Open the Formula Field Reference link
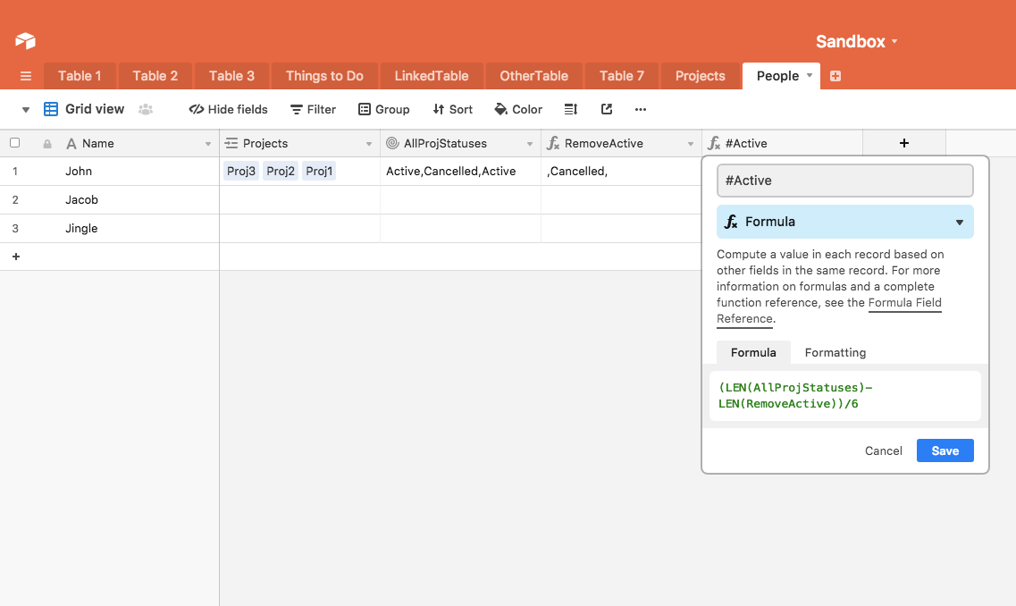The height and width of the screenshot is (606, 1016). click(x=904, y=303)
